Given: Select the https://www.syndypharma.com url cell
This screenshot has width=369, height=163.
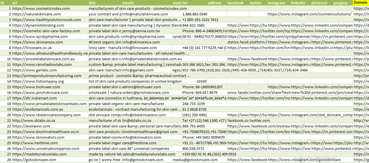Looking at the screenshot, I should tap(50, 36).
